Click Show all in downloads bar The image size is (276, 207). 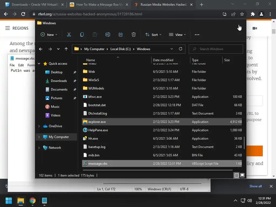click(256, 186)
